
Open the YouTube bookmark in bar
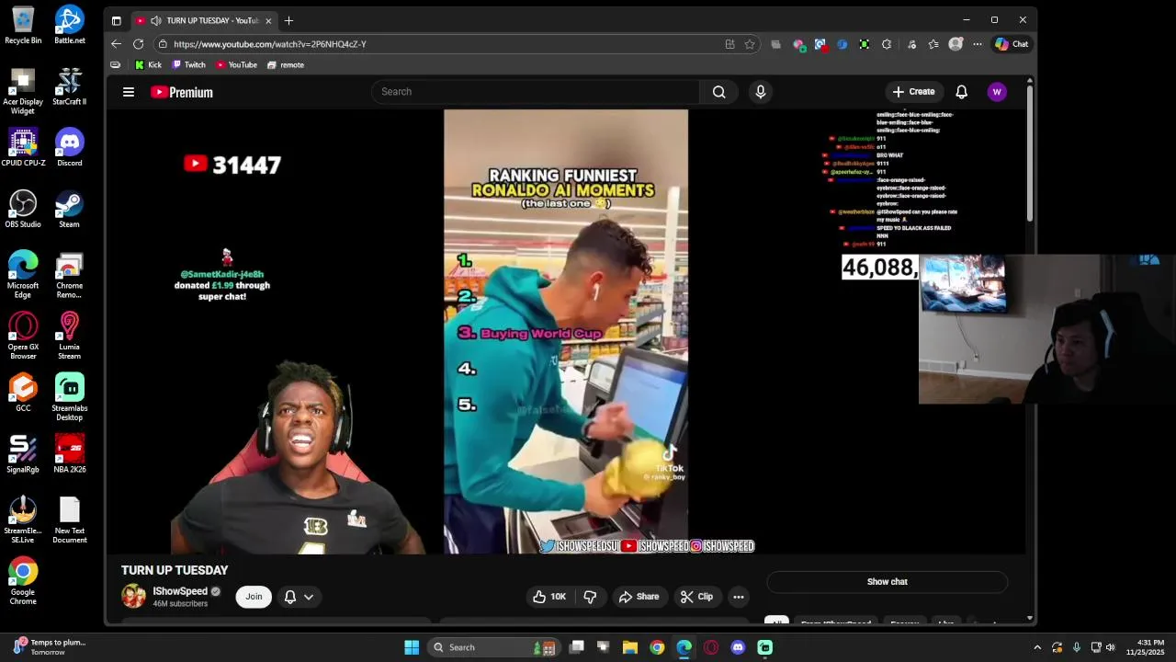coord(236,65)
